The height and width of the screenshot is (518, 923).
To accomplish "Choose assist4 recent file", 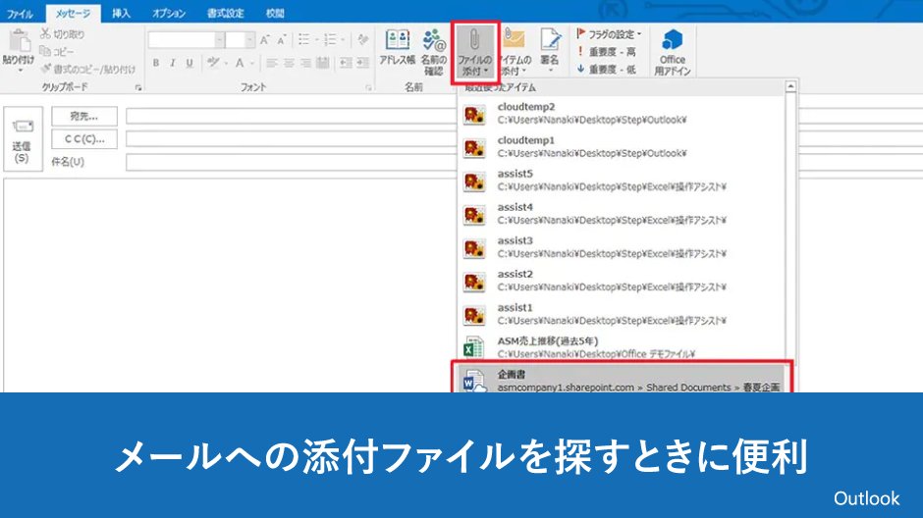I will click(621, 214).
